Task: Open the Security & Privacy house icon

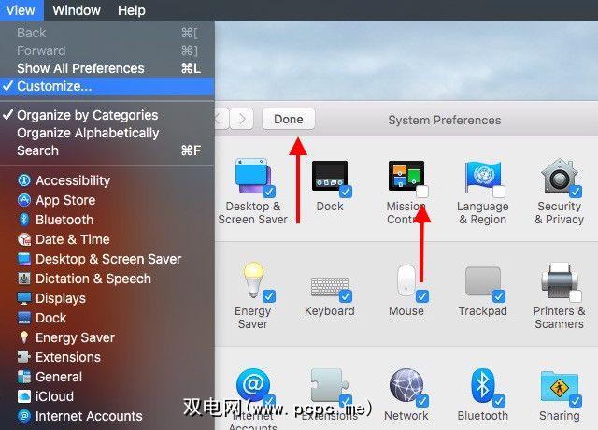Action: coord(559,176)
